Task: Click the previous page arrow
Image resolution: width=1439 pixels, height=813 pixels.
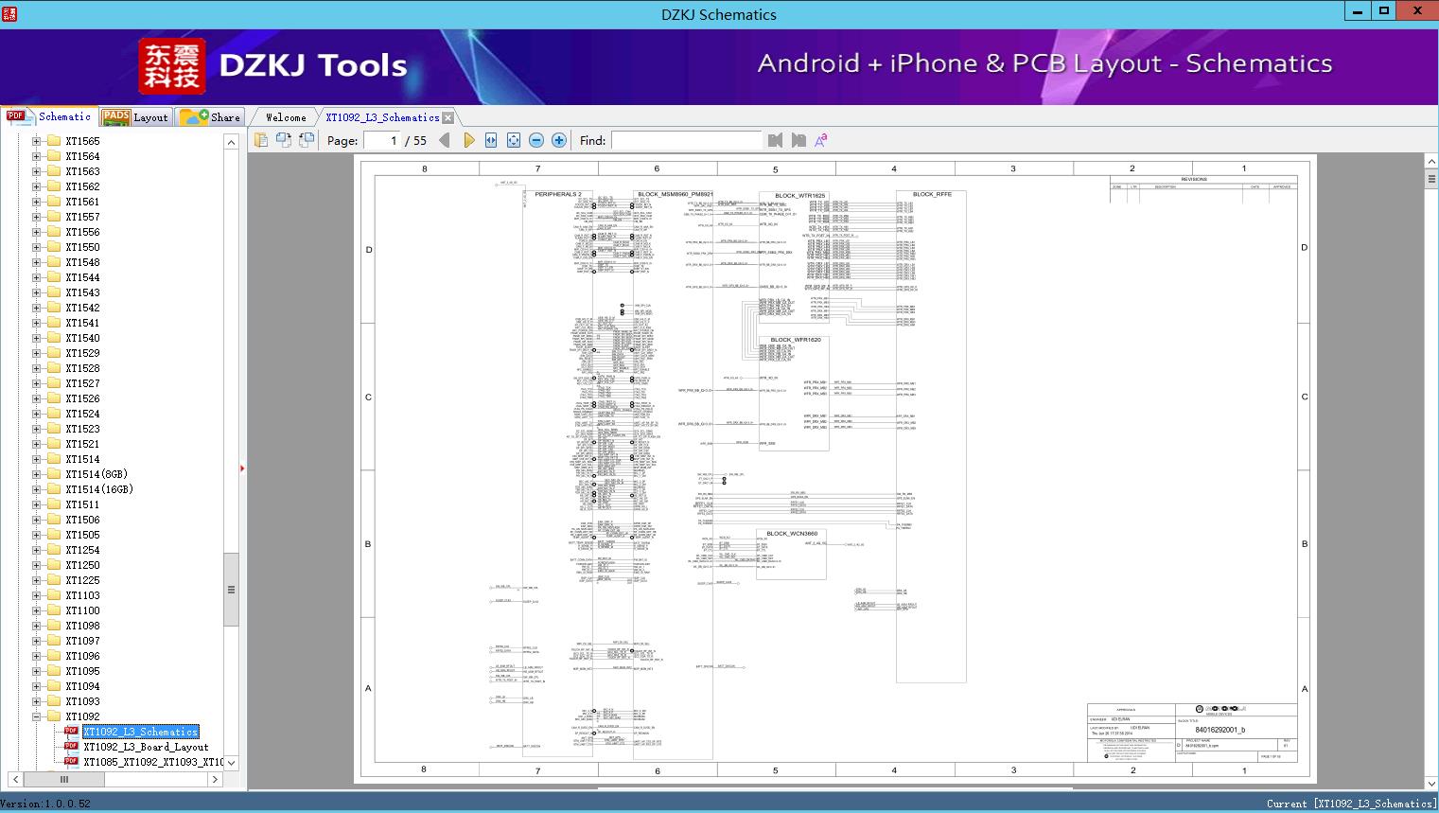Action: tap(444, 140)
